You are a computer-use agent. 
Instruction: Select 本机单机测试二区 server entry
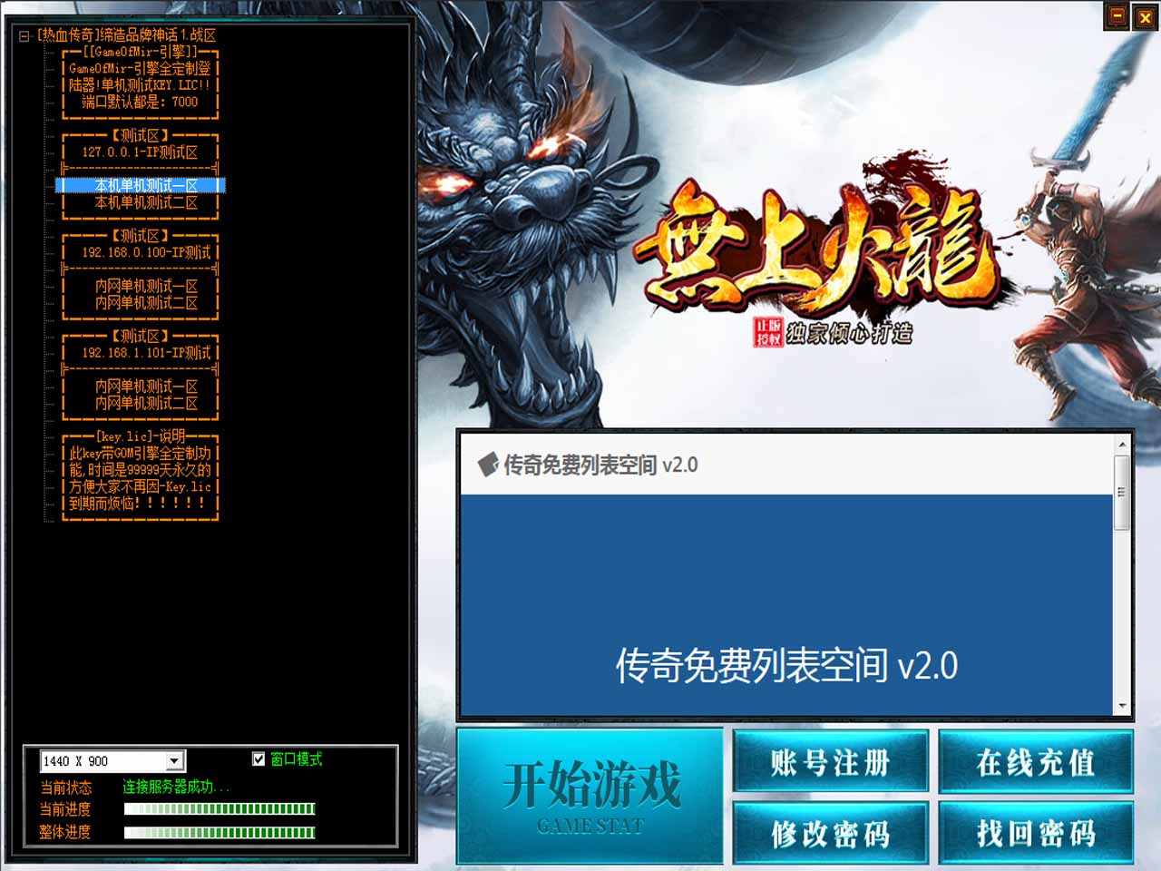click(145, 202)
